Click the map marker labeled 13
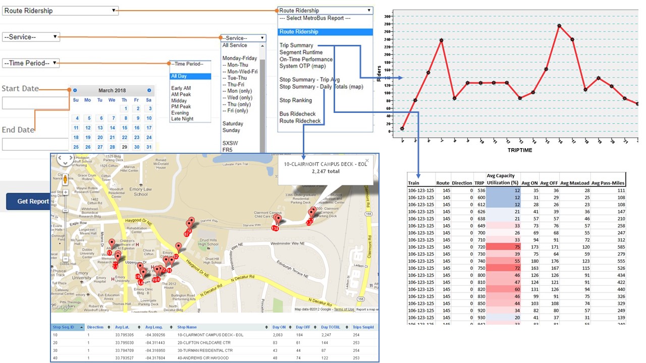646x363 pixels. pos(111,247)
